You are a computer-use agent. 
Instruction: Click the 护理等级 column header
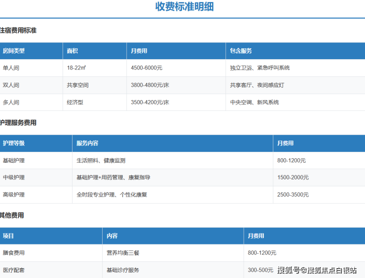coord(14,143)
